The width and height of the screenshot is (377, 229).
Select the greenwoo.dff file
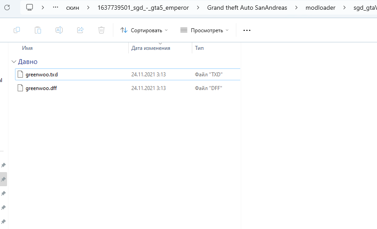coord(128,88)
